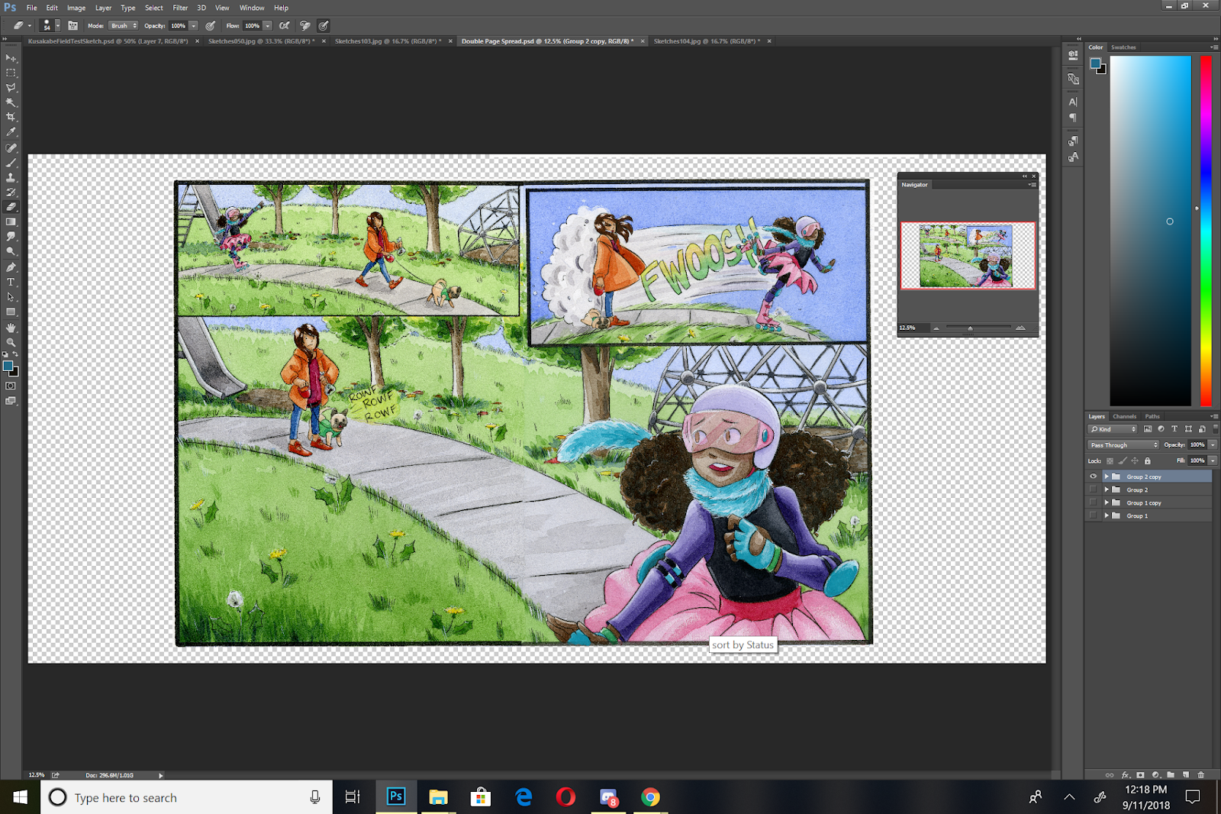Switch to the Channels tab
1221x814 pixels.
[x=1125, y=416]
